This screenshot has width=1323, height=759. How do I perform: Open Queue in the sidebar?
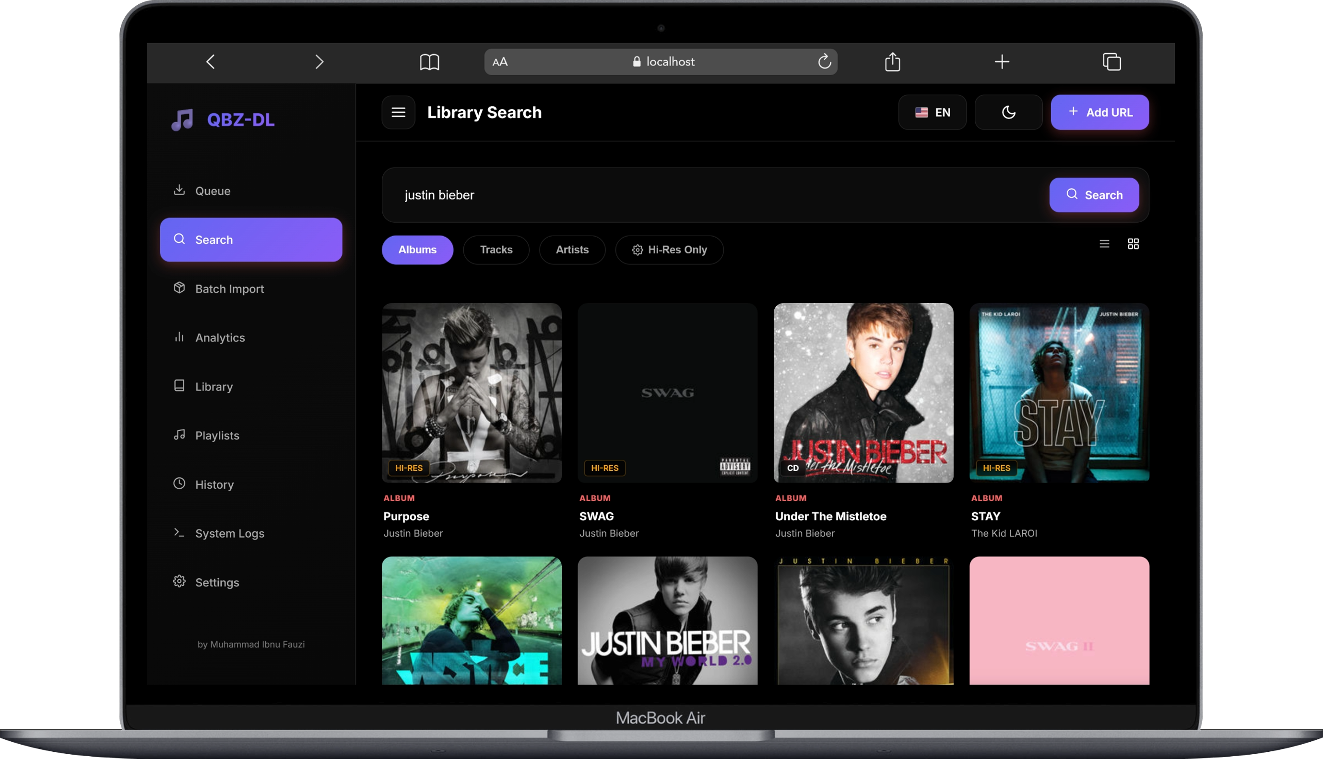click(251, 191)
